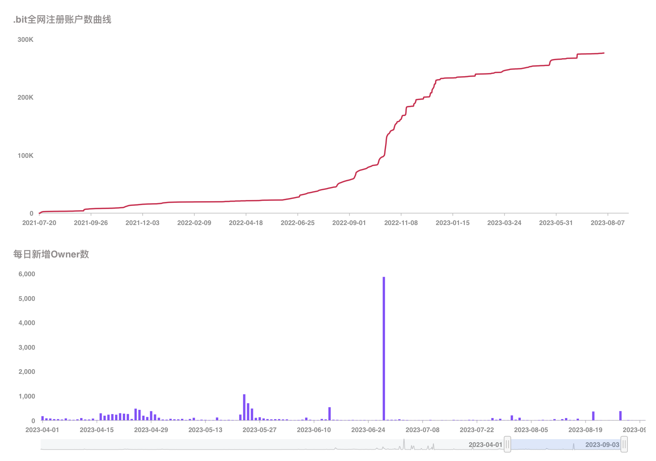Select the x-axis label 2023-08-19
This screenshot has height=461, width=656.
click(x=585, y=430)
